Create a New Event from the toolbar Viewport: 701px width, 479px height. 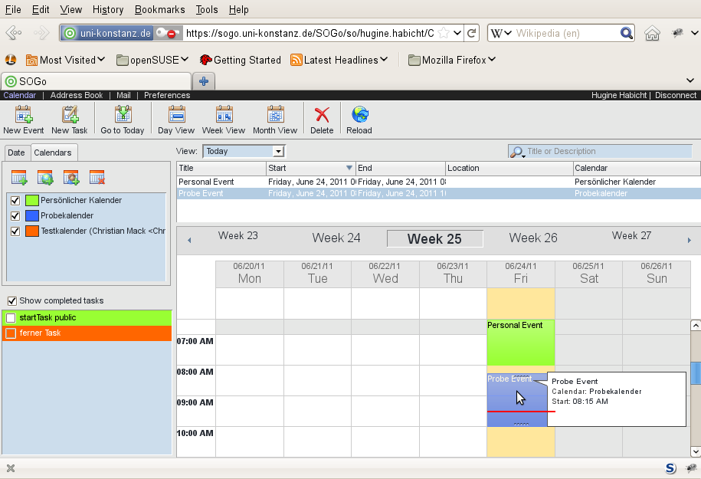click(24, 120)
